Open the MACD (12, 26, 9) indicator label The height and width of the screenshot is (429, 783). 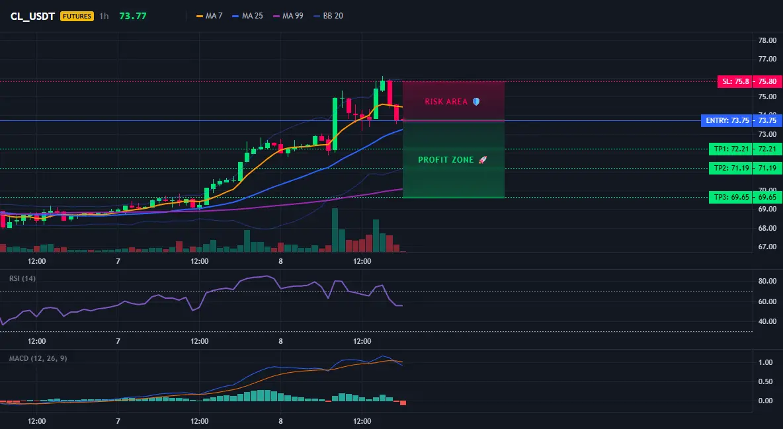[38, 358]
